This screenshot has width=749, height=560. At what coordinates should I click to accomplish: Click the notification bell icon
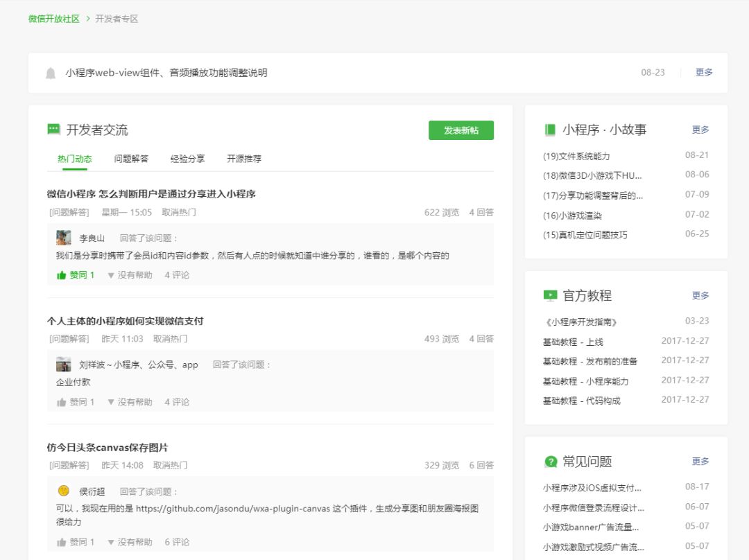tap(51, 73)
